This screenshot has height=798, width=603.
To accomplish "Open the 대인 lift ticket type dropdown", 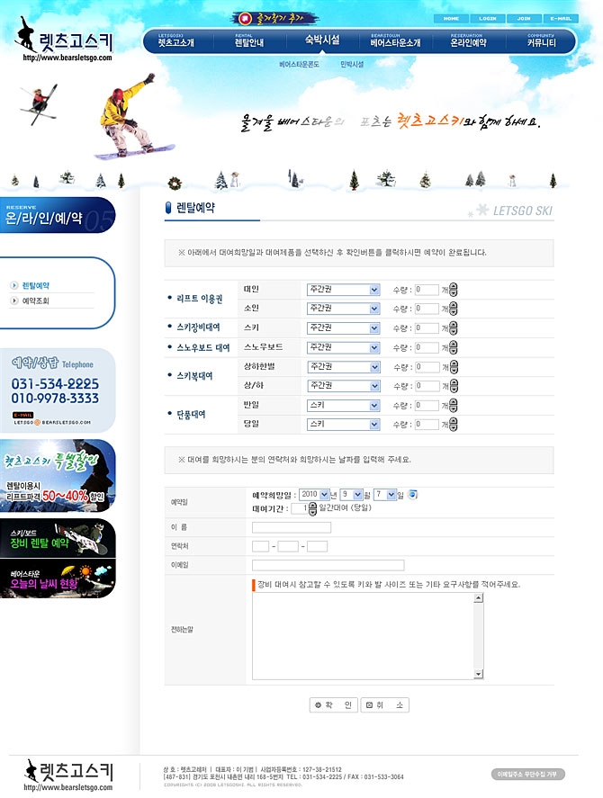I will (343, 290).
